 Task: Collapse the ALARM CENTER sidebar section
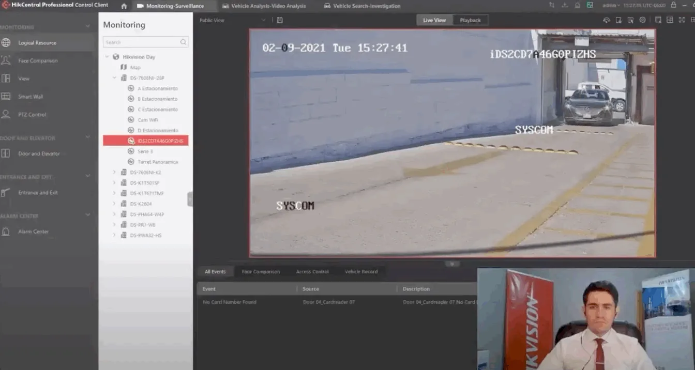tap(87, 215)
